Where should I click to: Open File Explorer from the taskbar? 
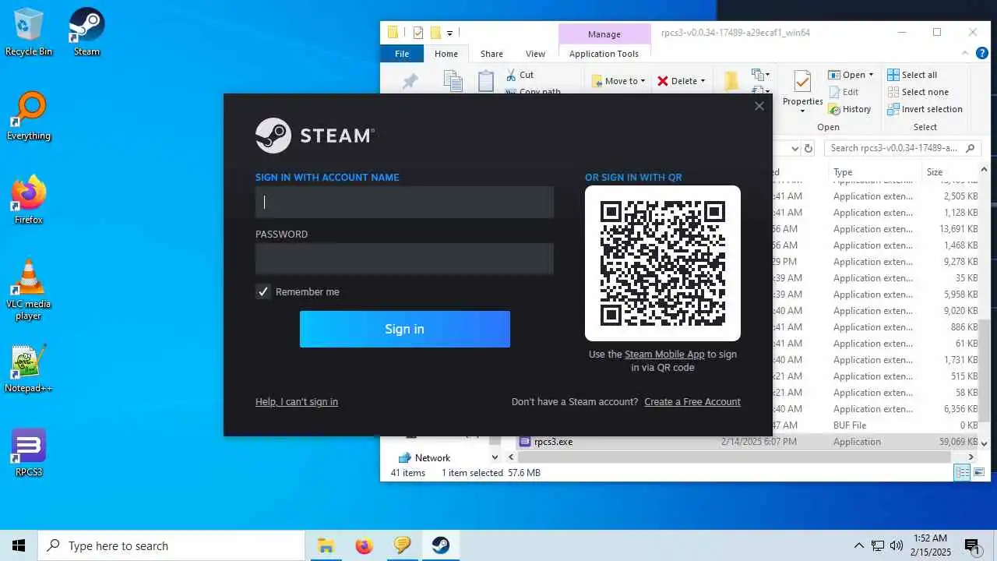(x=326, y=545)
